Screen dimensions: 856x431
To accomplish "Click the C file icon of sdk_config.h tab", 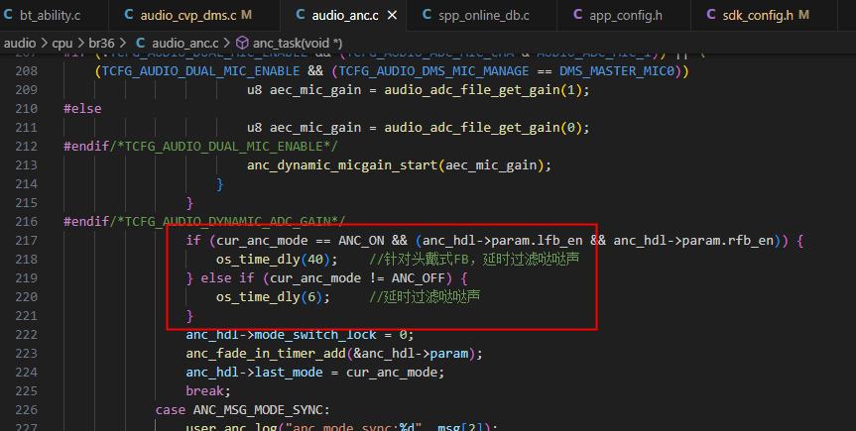I will [711, 15].
